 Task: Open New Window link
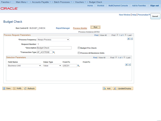(x=125, y=15)
